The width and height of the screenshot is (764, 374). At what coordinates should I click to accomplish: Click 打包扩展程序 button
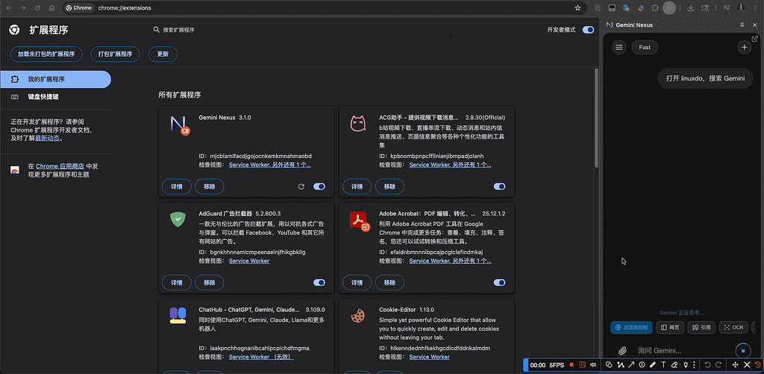[115, 54]
